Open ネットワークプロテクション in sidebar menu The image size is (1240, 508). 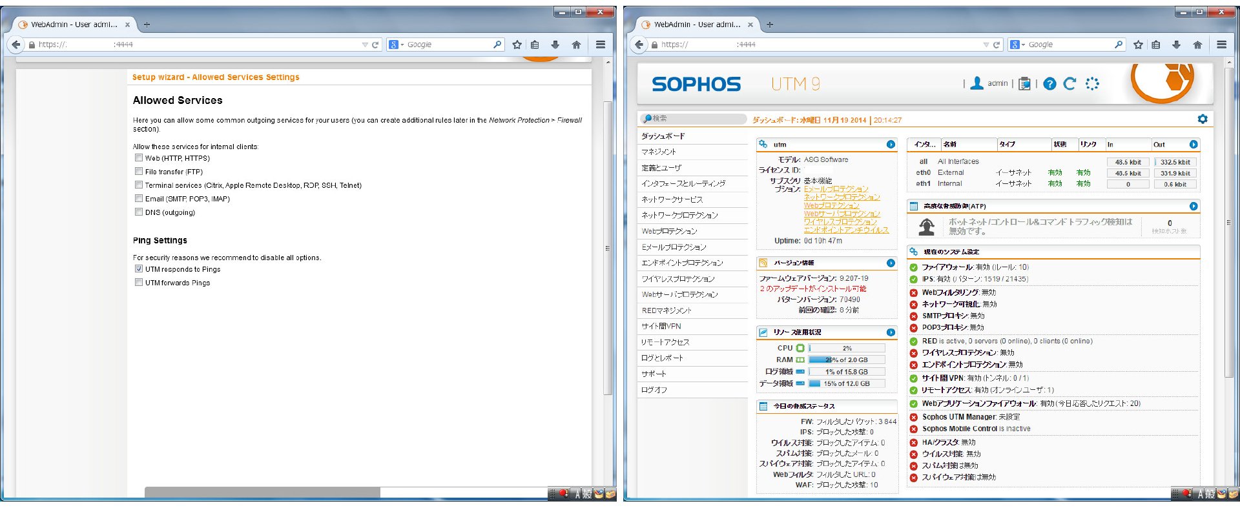[692, 215]
